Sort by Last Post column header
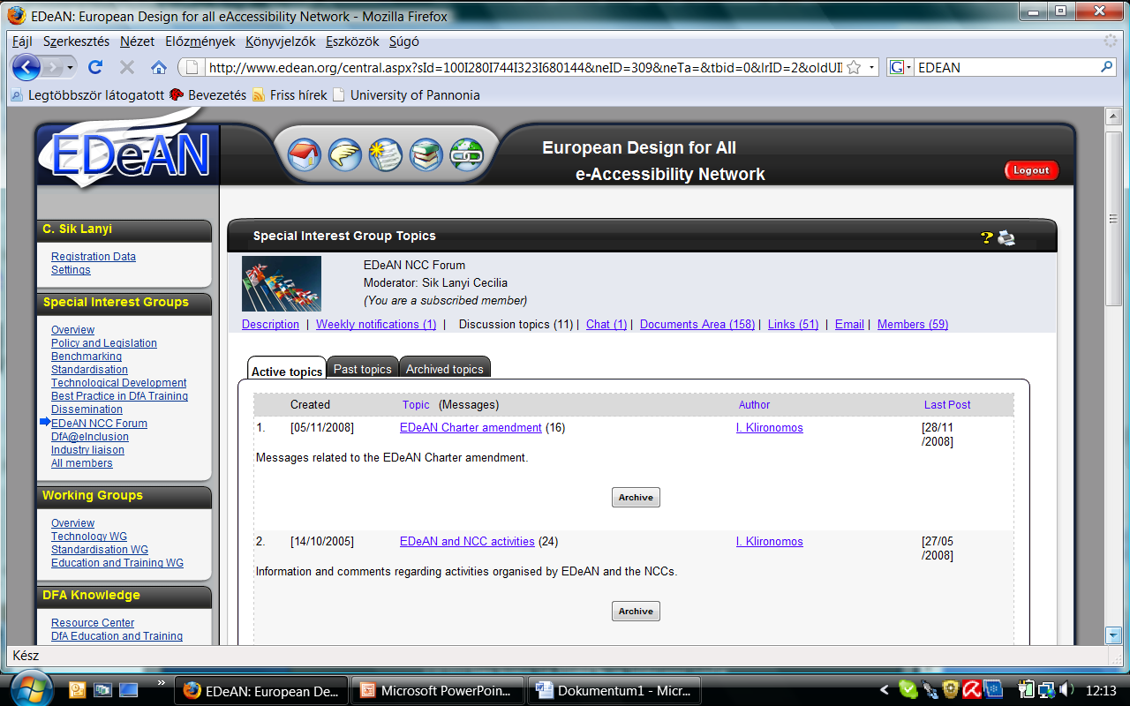Viewport: 1130px width, 706px height. [947, 405]
